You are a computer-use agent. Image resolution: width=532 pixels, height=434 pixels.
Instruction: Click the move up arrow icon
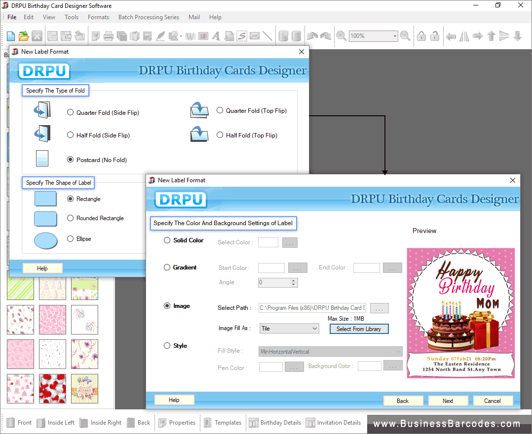tap(491, 36)
